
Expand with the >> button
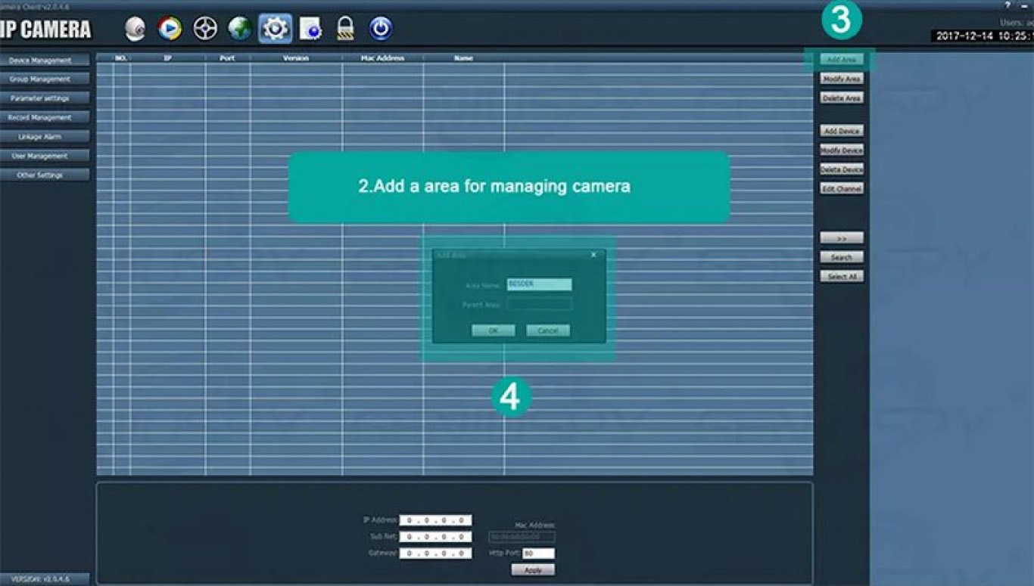click(x=841, y=238)
